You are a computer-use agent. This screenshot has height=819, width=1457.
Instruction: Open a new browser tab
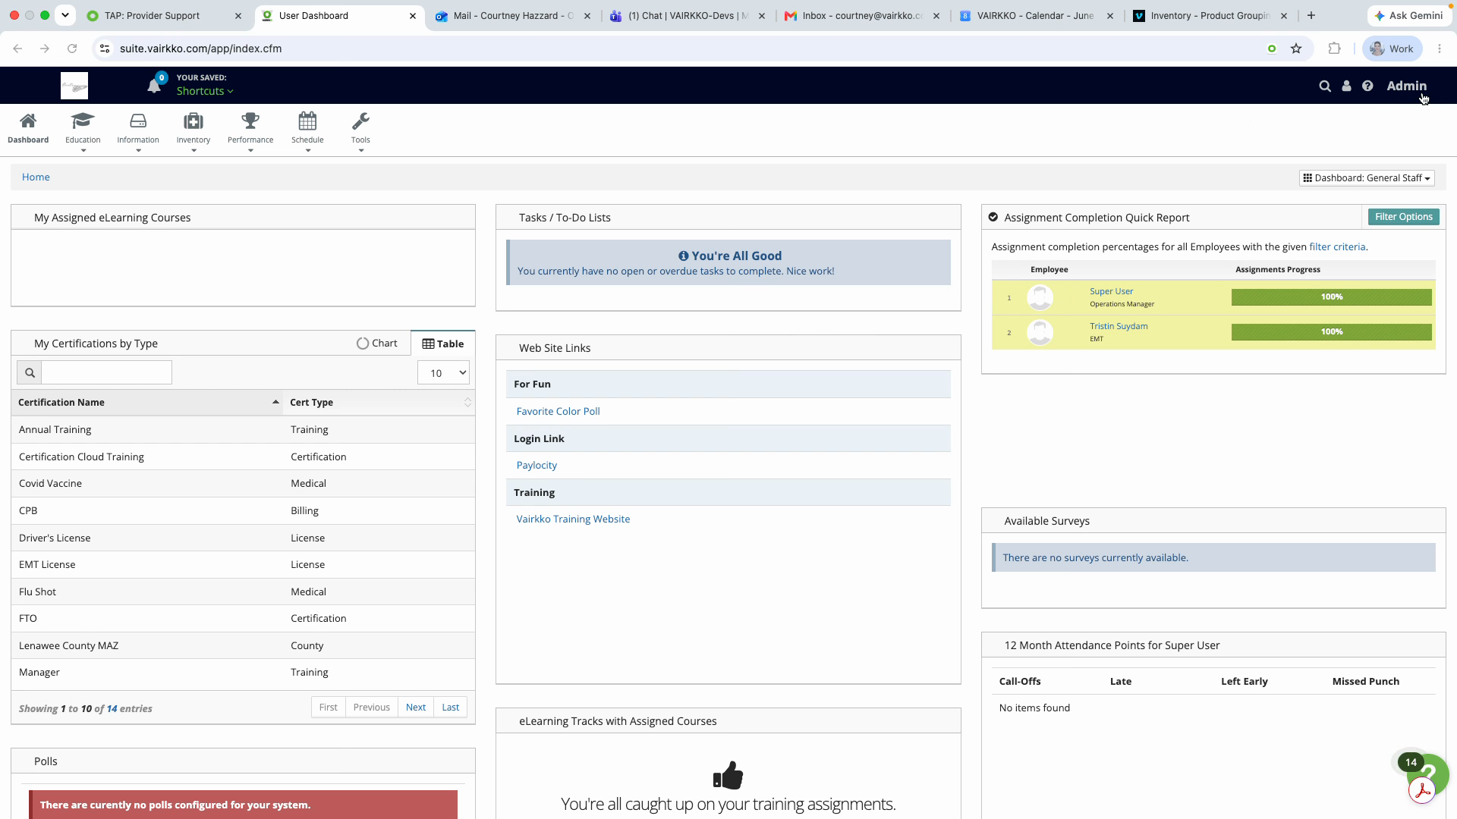(x=1311, y=15)
